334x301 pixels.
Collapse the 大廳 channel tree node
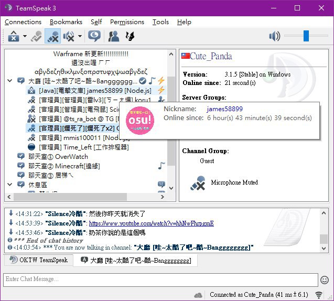9,81
